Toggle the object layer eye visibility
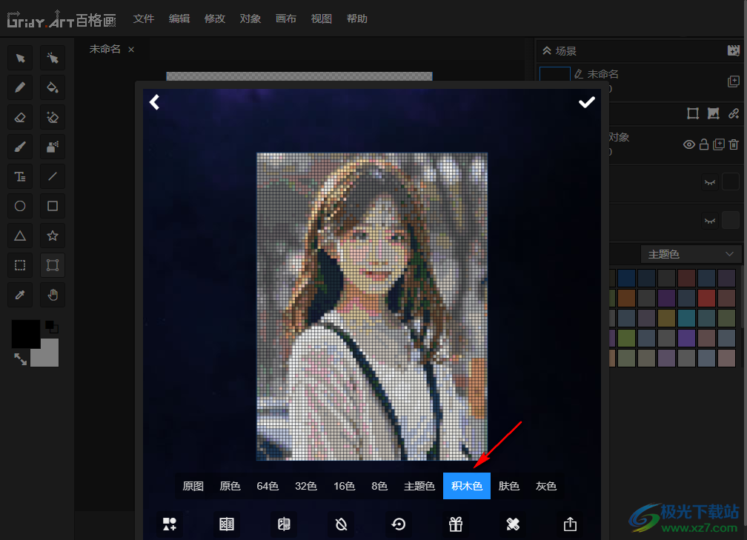 point(689,144)
